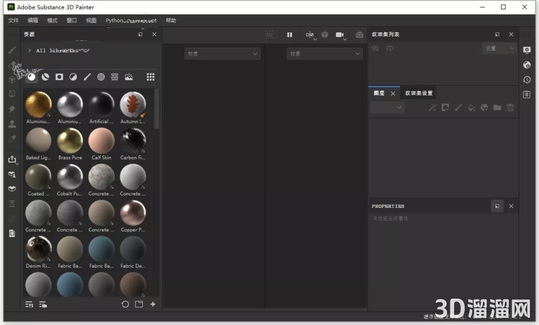
Task: Open the right viewport 材质 dropdown
Action: point(324,54)
